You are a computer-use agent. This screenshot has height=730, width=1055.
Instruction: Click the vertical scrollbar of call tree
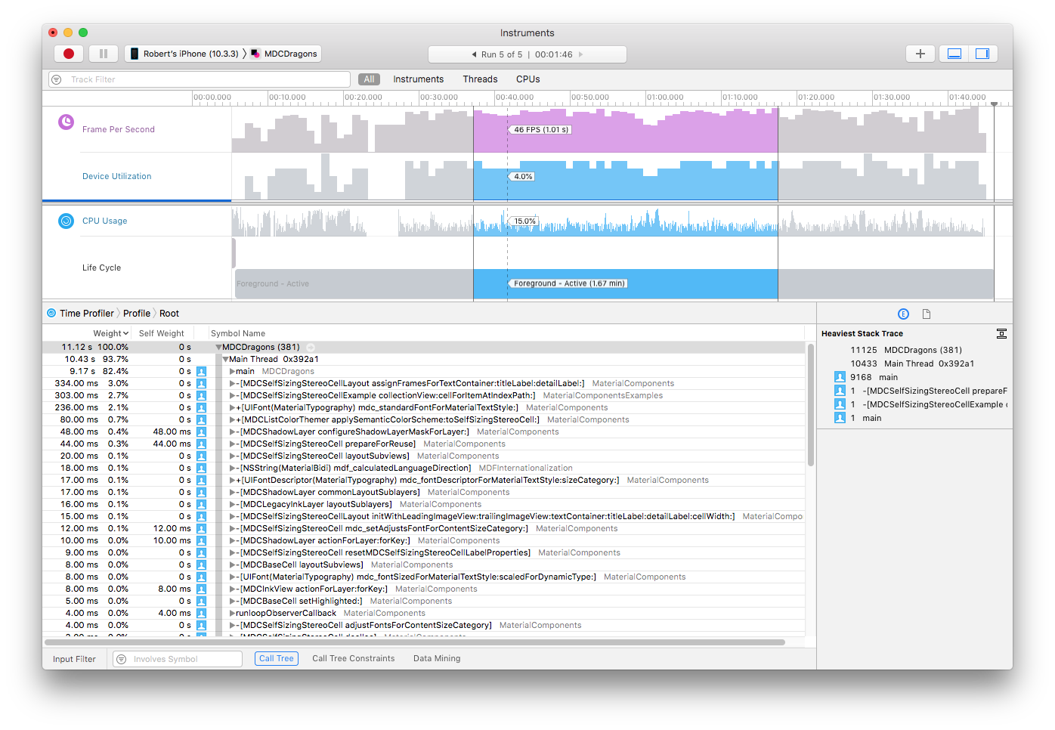click(811, 405)
